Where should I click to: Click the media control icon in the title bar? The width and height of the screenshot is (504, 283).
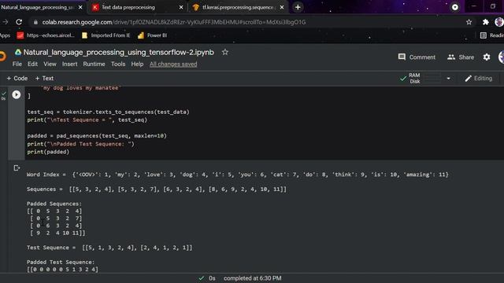[x=455, y=7]
